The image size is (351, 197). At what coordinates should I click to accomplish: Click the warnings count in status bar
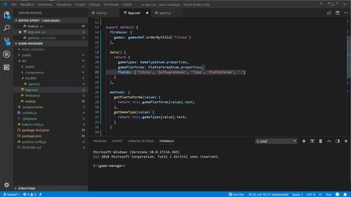coord(33,195)
